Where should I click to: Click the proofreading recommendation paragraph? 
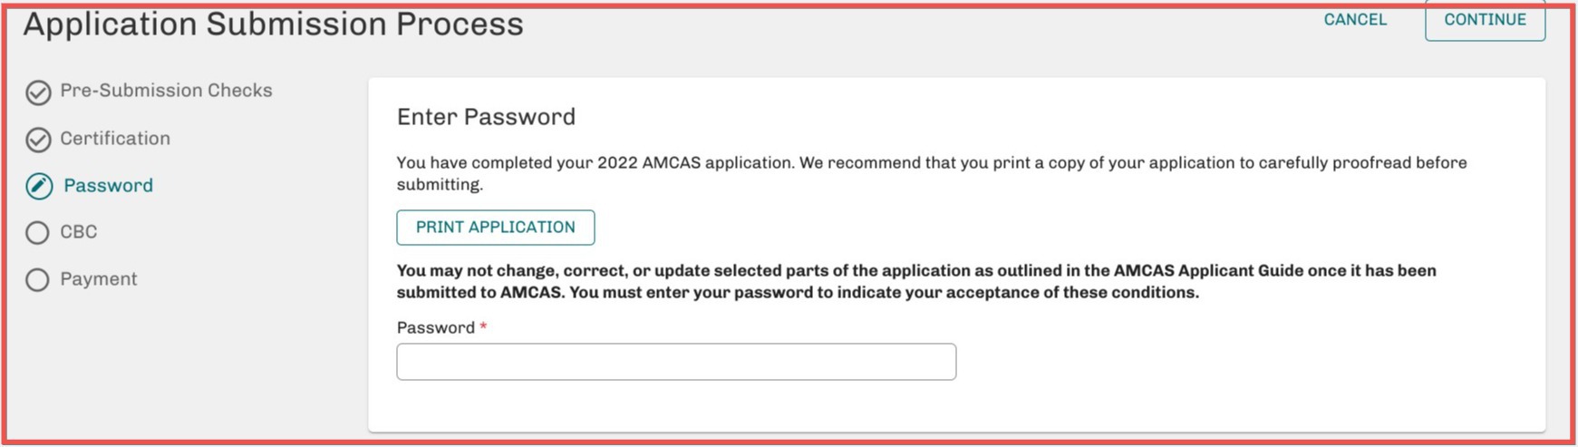click(931, 173)
